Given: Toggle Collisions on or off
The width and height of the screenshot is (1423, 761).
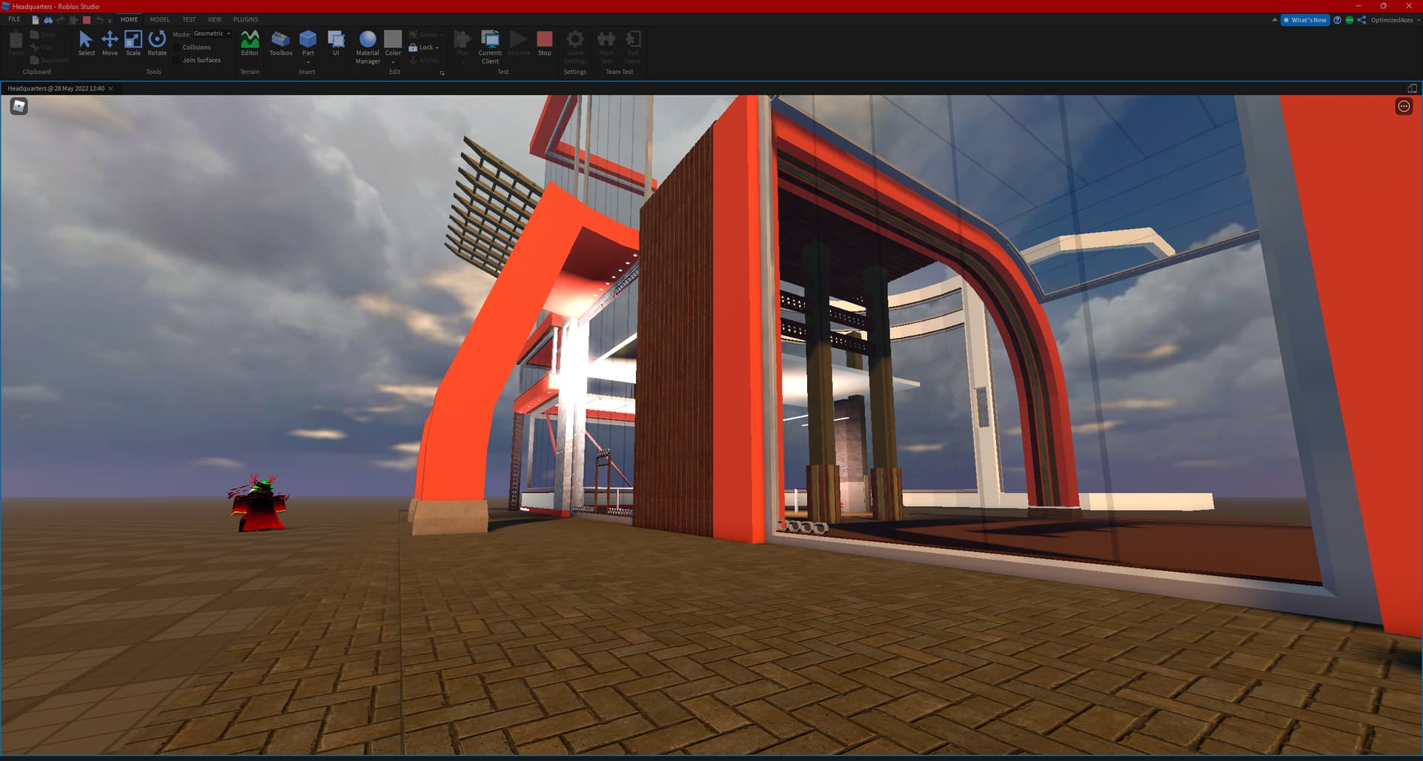Looking at the screenshot, I should tap(196, 47).
